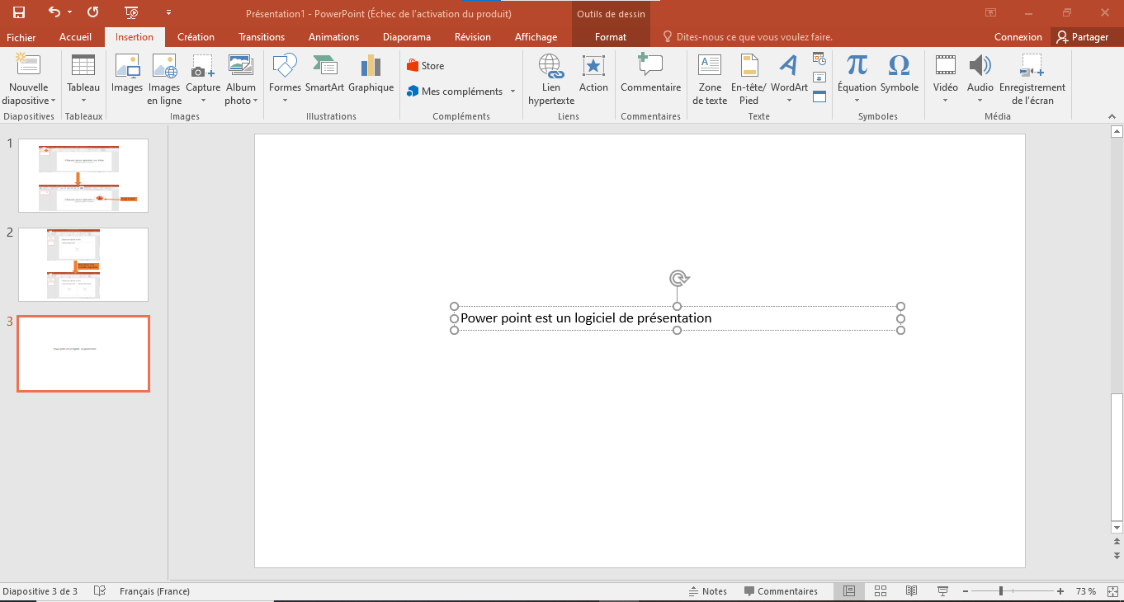Expand the Vidéo dropdown arrow
The width and height of the screenshot is (1124, 602).
tap(946, 101)
